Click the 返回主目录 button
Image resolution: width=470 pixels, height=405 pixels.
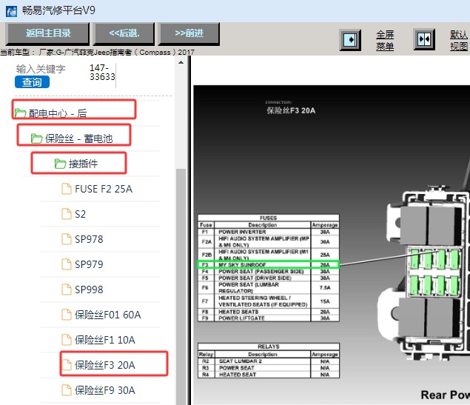[x=48, y=33]
